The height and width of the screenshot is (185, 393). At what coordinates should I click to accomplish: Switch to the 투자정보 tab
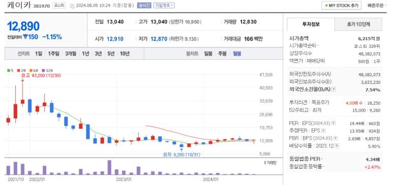coord(311,24)
